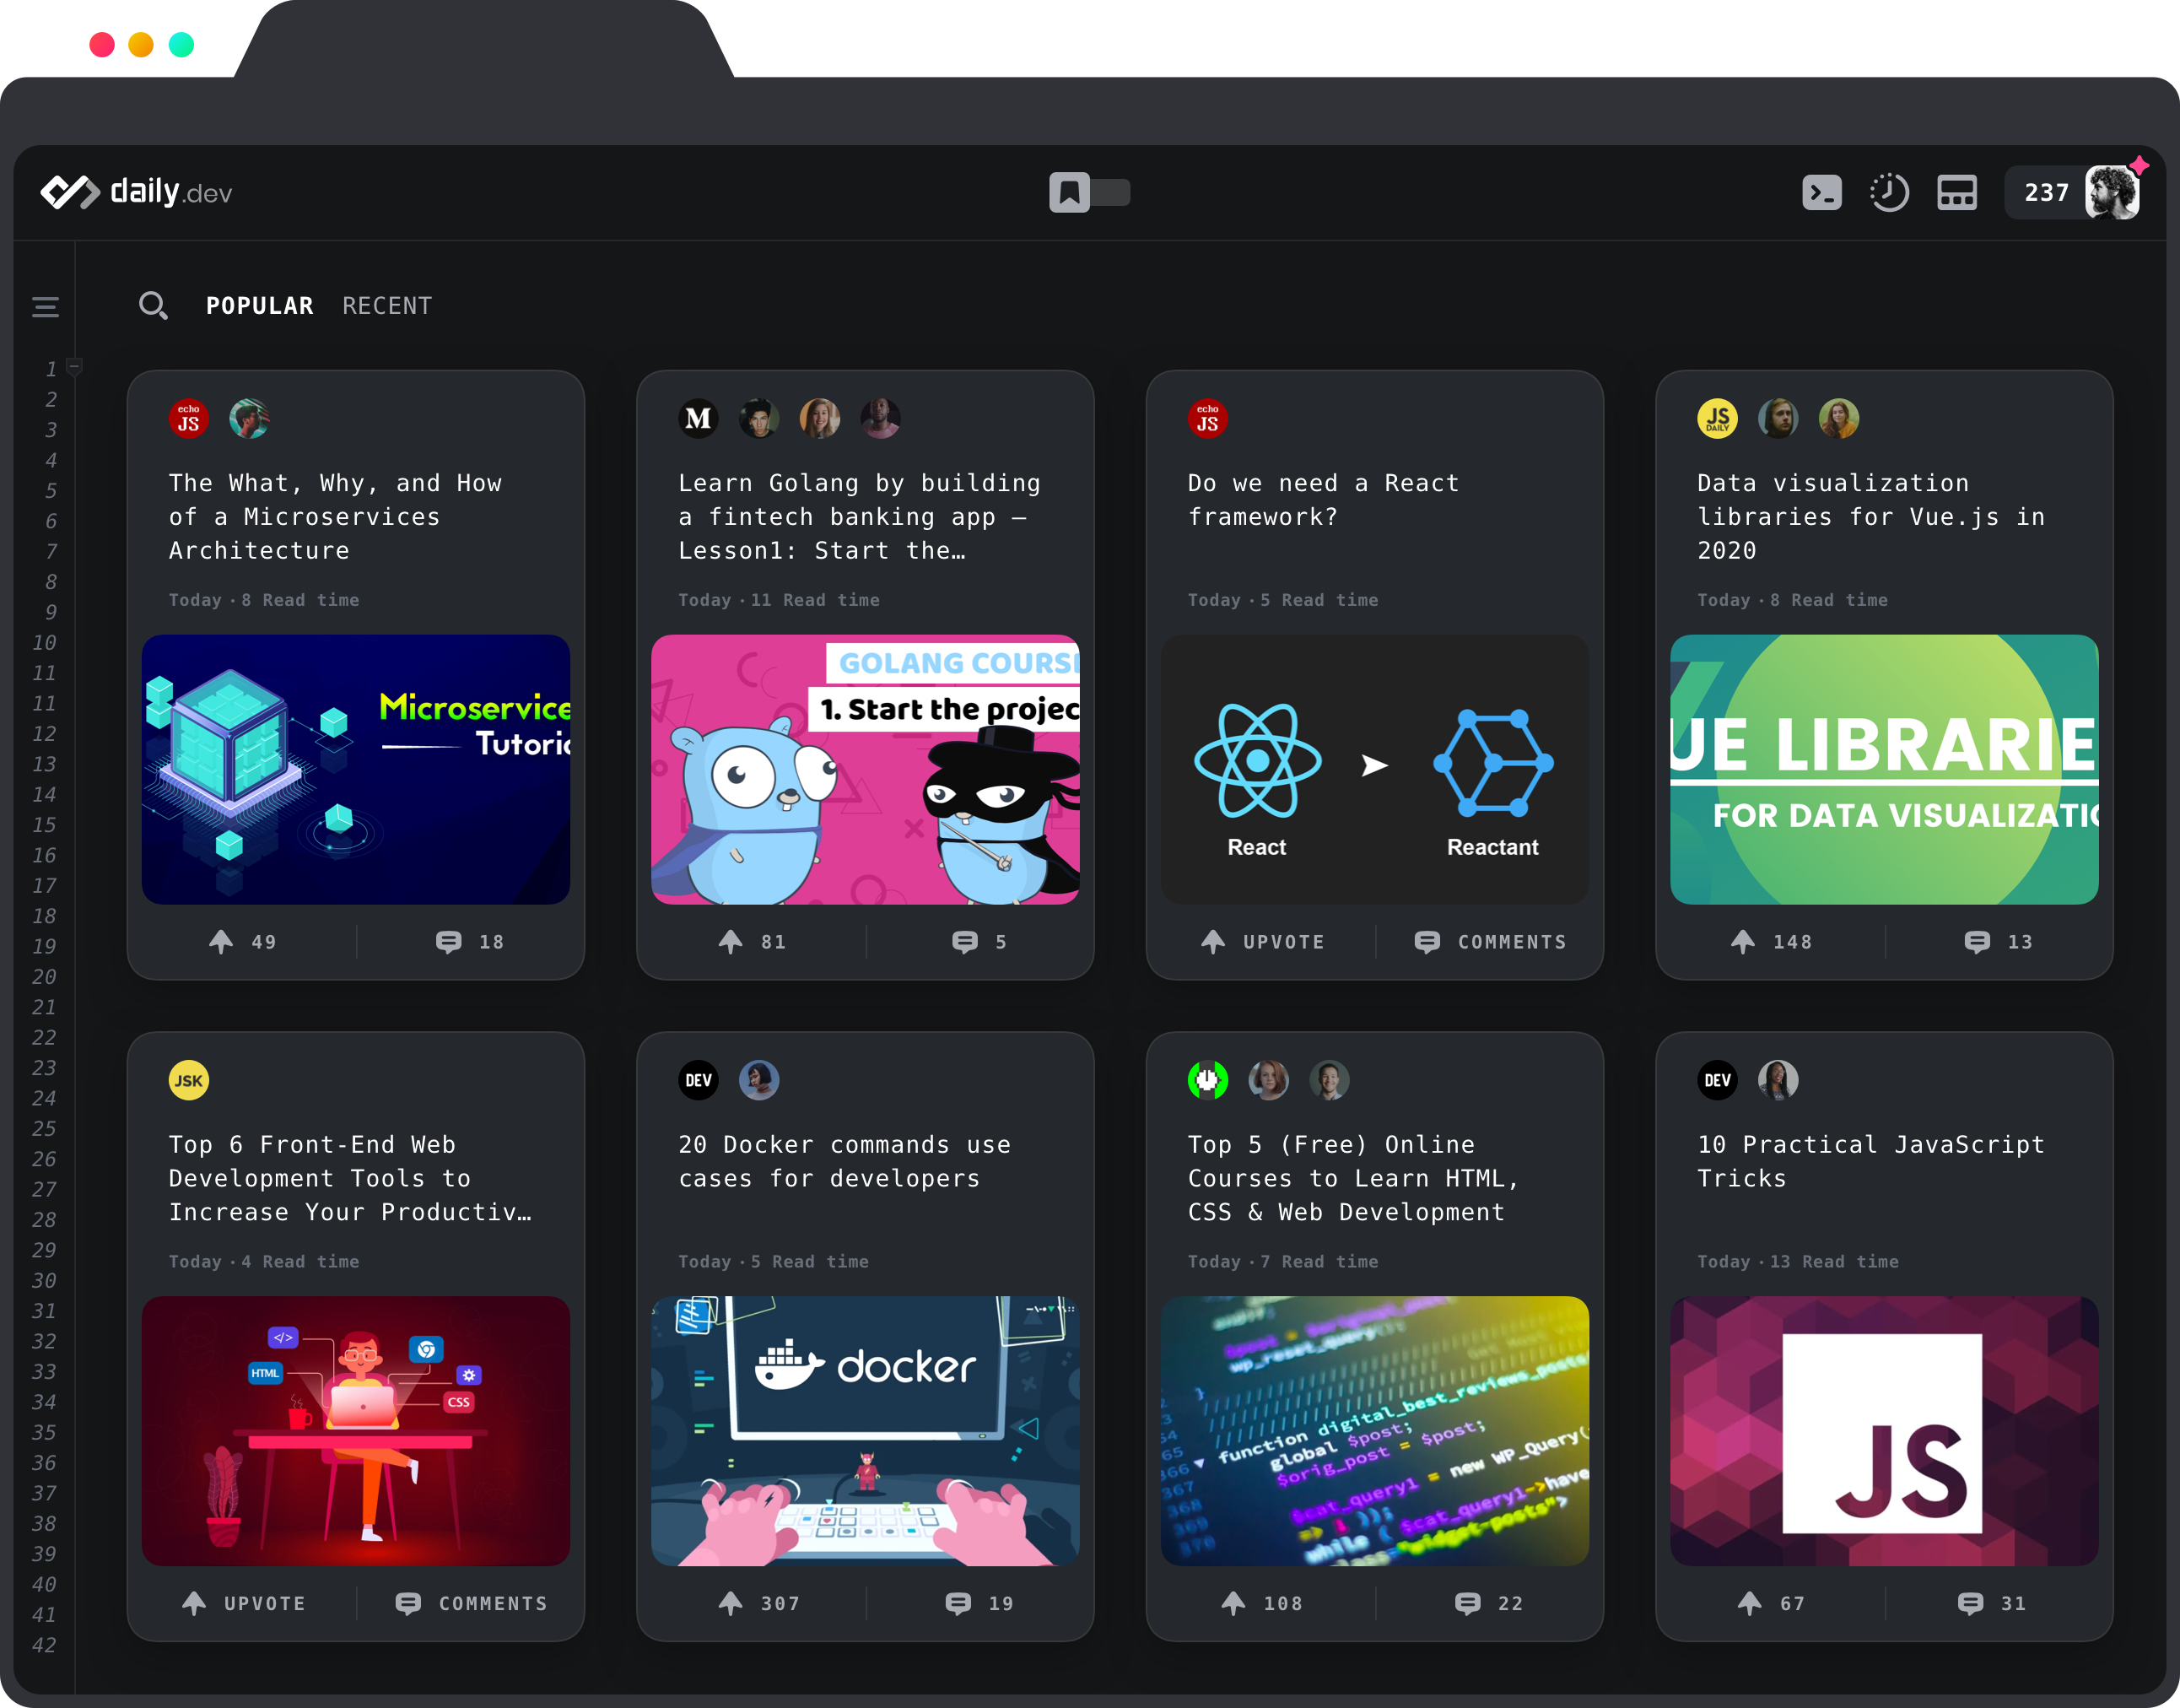
Task: Open the Microservices Tutorial thumbnail
Action: pyautogui.click(x=356, y=770)
